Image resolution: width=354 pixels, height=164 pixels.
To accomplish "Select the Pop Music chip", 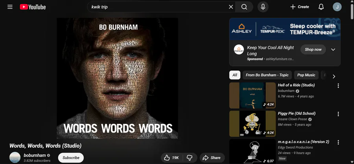I will [306, 75].
